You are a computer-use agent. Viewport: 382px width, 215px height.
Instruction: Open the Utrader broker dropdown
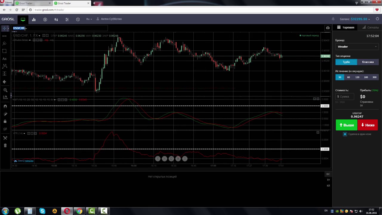point(357,47)
